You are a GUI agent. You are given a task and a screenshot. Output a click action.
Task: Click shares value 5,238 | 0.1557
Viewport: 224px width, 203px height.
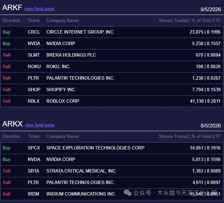206,43
